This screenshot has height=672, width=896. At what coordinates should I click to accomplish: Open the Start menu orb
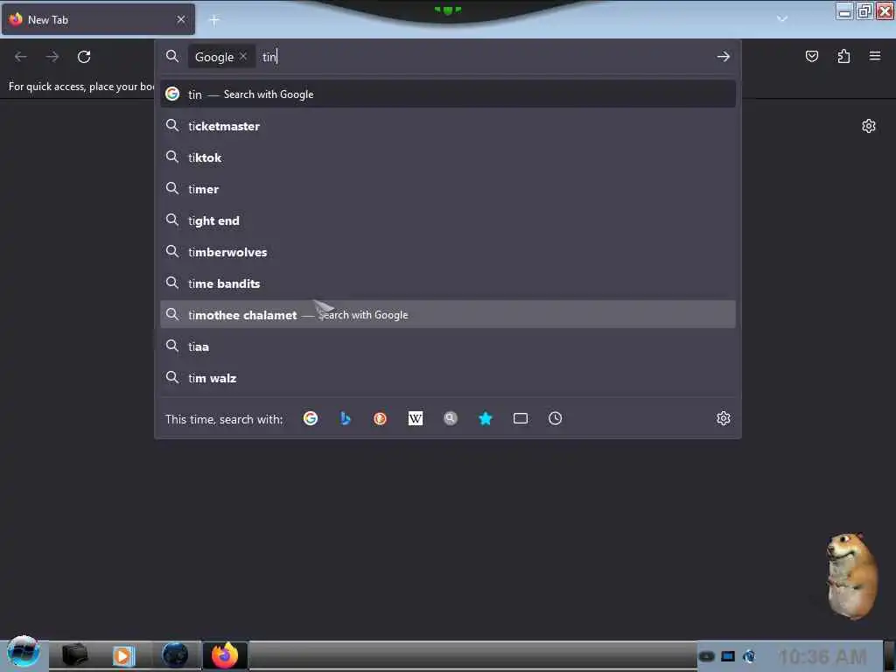tap(23, 652)
